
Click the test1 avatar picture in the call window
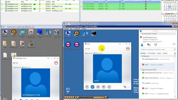click(x=107, y=69)
